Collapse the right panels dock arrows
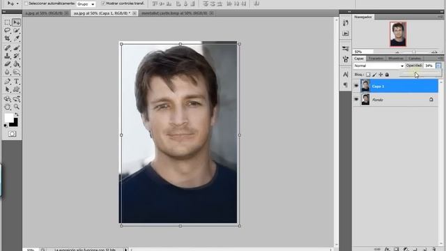The width and height of the screenshot is (446, 251). click(x=441, y=12)
